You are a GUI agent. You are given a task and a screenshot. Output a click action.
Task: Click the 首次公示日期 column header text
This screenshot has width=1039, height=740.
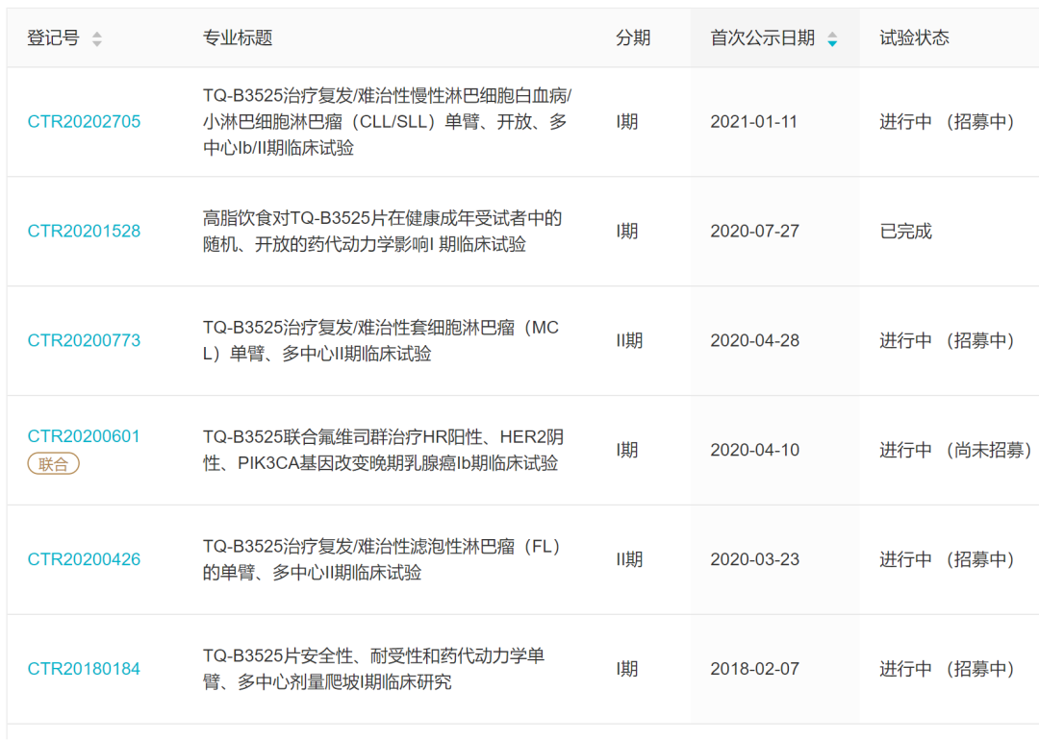point(763,37)
